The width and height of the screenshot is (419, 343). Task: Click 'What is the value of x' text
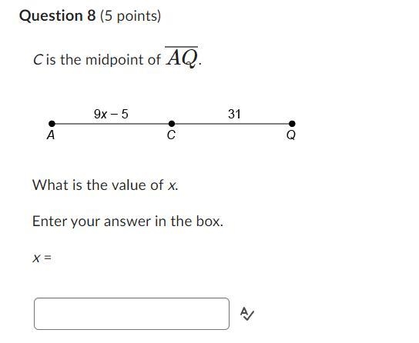pos(106,185)
